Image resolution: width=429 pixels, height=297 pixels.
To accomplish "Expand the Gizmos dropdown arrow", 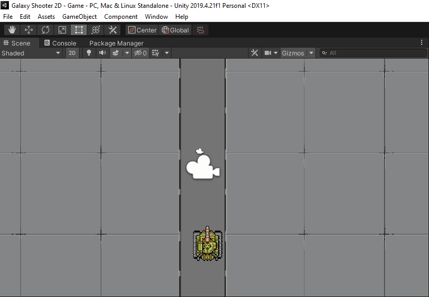I will click(x=311, y=53).
